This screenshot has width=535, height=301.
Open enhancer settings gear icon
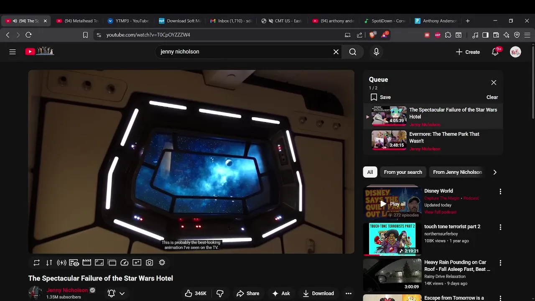pos(162,263)
